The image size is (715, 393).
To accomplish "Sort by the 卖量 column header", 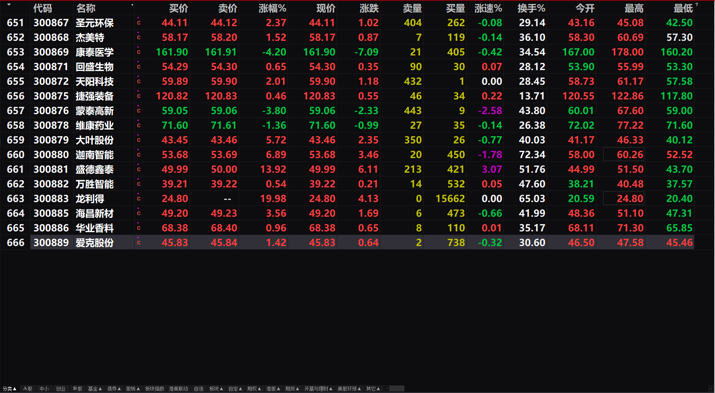I will pos(412,8).
